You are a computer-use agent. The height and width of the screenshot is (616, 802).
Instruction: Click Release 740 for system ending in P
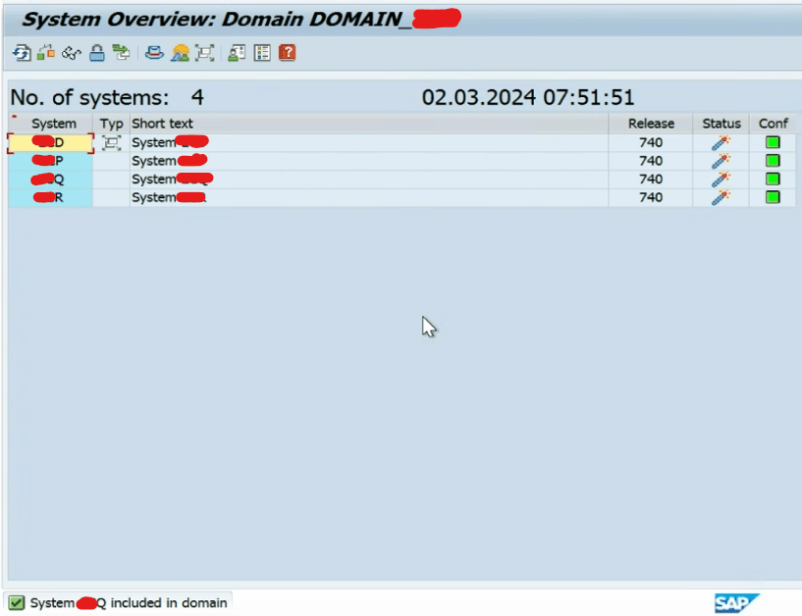pyautogui.click(x=651, y=161)
